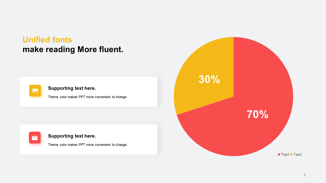Click "Supporting text here." beside the briefcase icon
The height and width of the screenshot is (183, 326).
click(x=72, y=136)
